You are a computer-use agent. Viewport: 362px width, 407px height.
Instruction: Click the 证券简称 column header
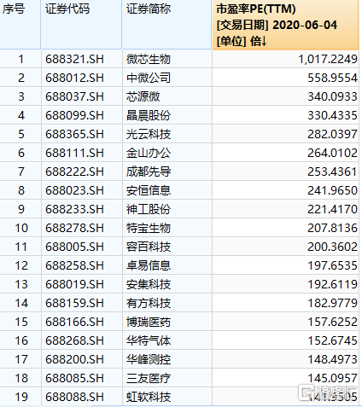pyautogui.click(x=167, y=25)
